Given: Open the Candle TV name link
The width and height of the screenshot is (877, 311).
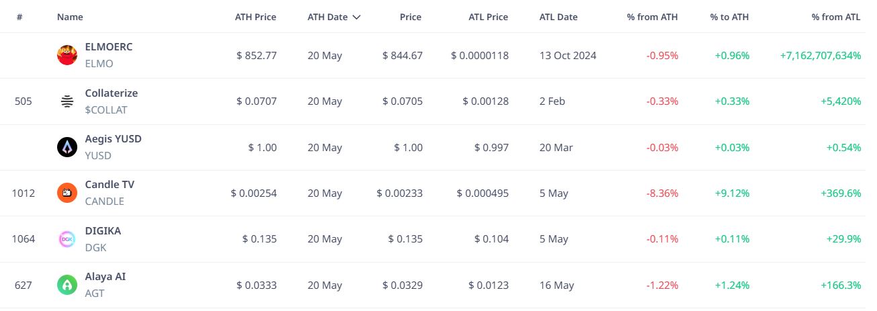Looking at the screenshot, I should (110, 184).
